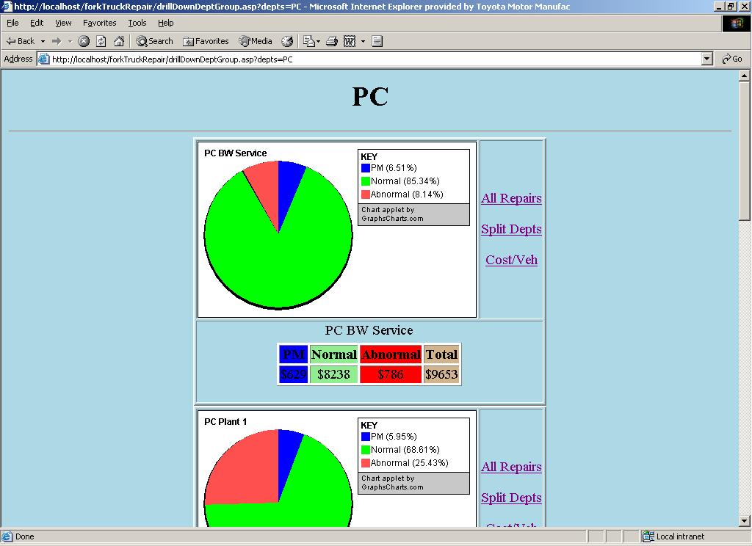Click the $8238 Normal cost cell
Screen dimensions: 752x546
[x=334, y=374]
